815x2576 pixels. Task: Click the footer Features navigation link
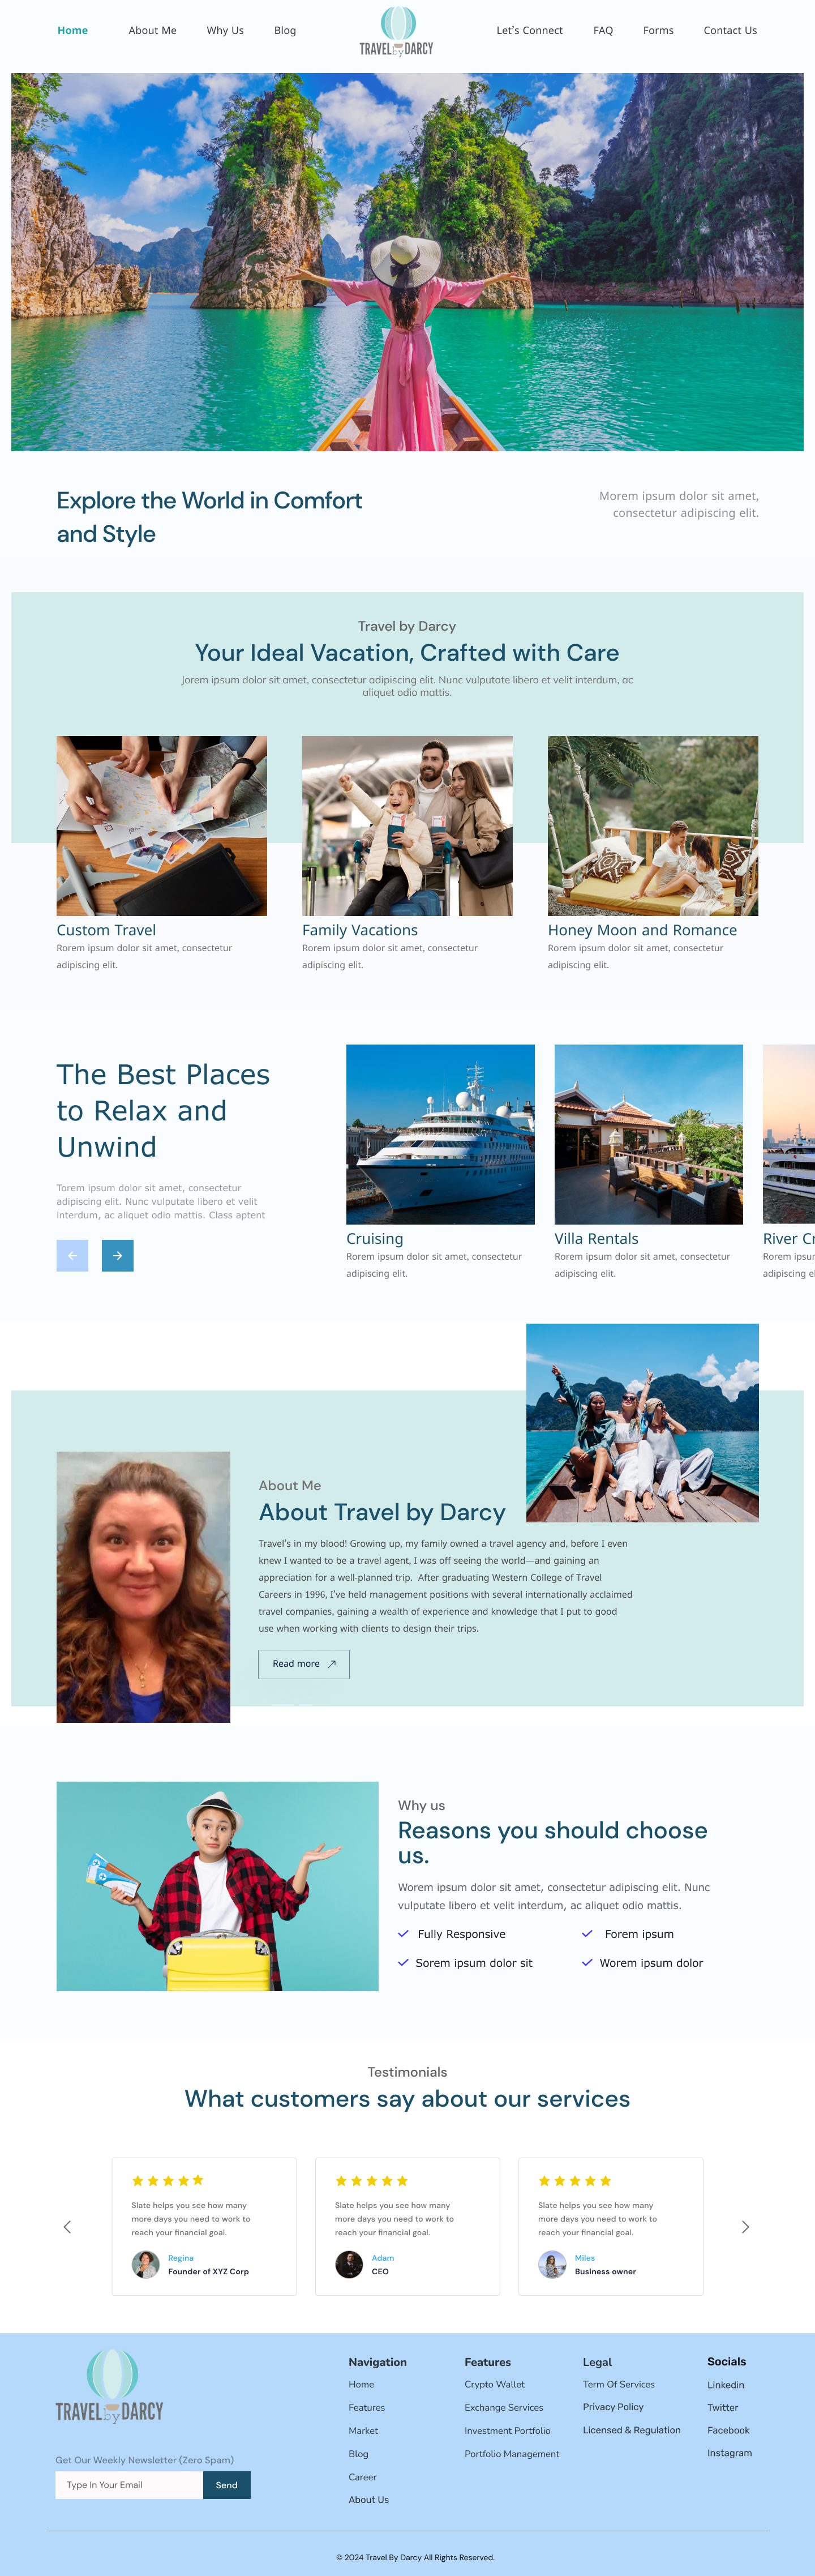click(x=367, y=2407)
